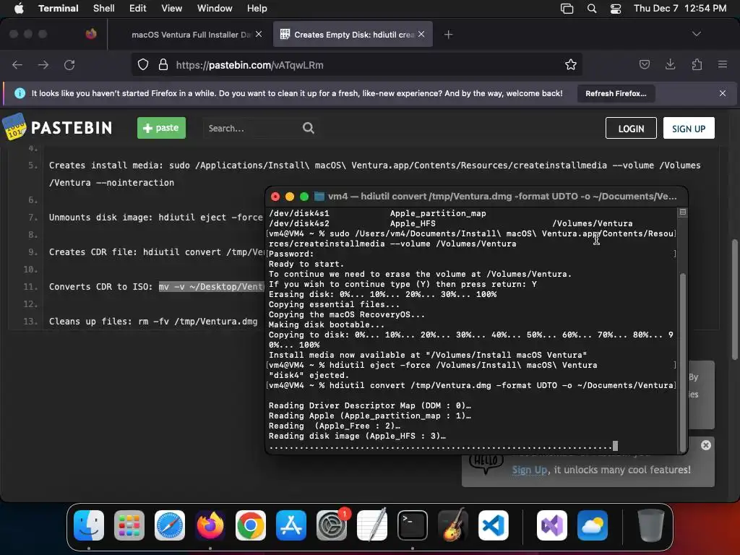
Task: Click 'Cleans up files' line 13 text
Action: coord(153,322)
